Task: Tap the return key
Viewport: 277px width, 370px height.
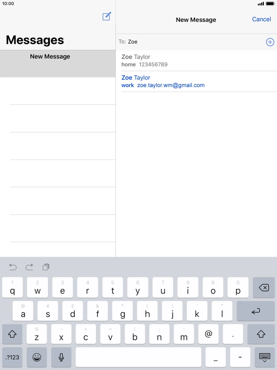Action: tap(256, 311)
